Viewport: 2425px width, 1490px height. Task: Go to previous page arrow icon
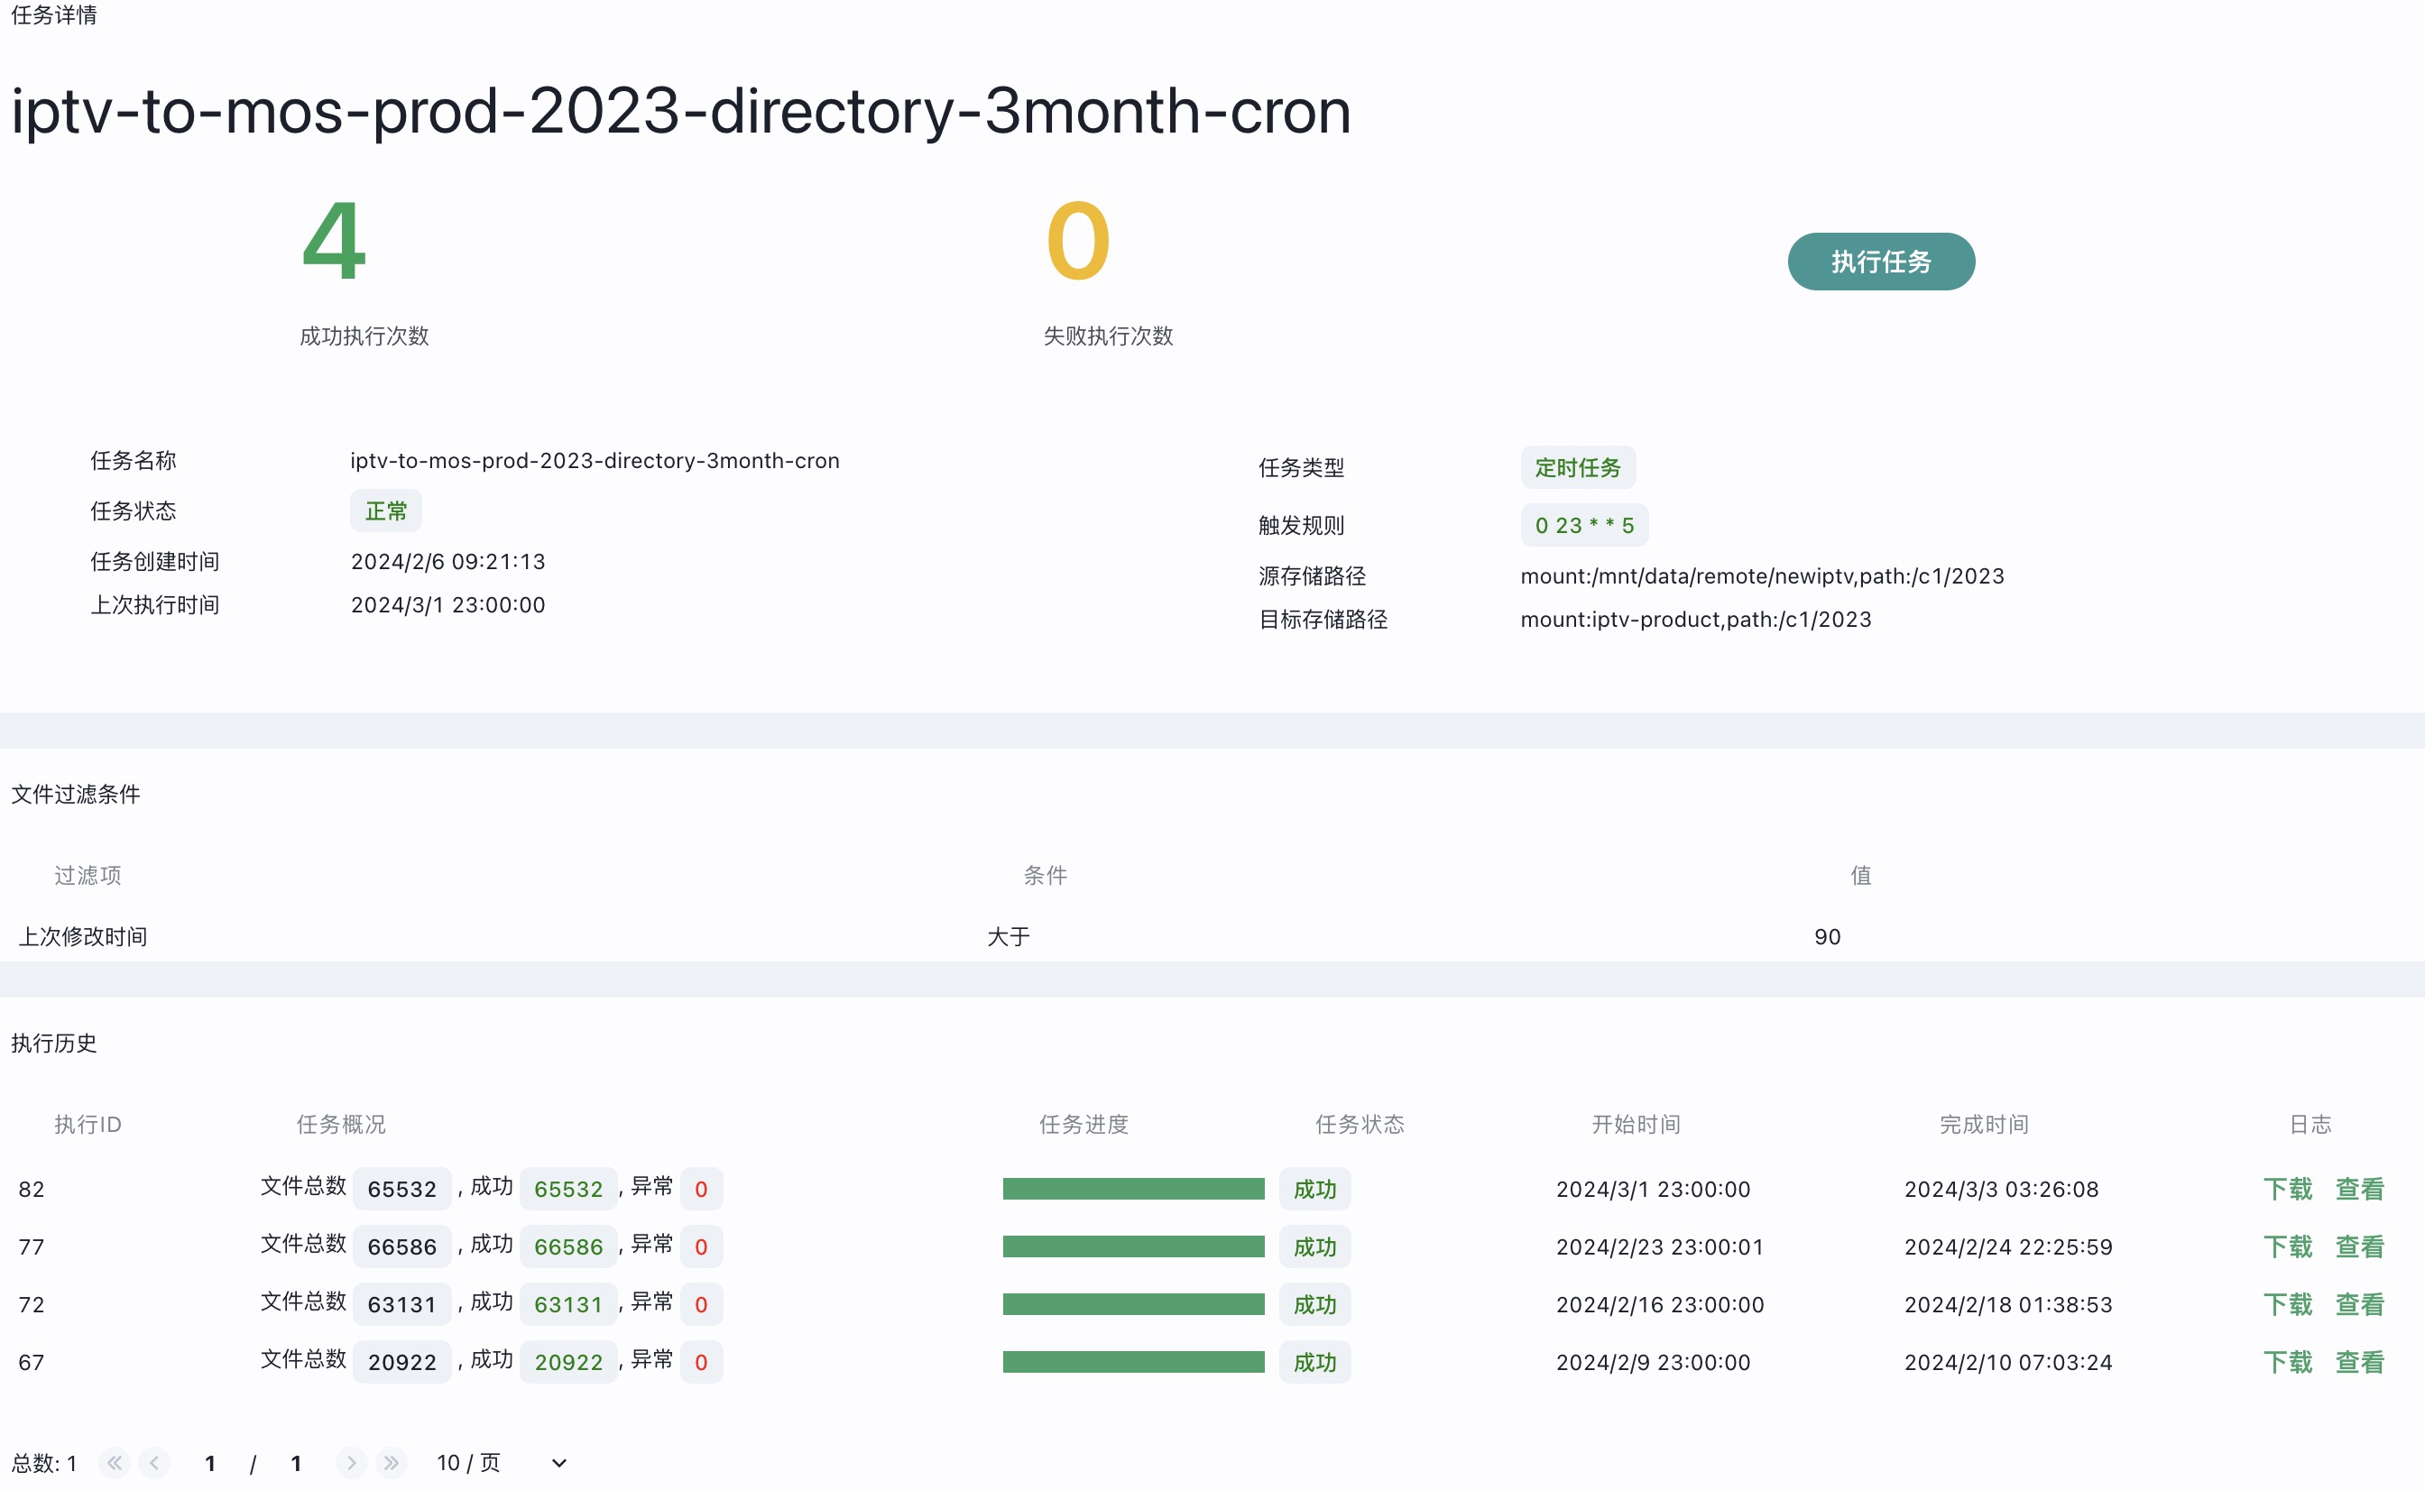(x=153, y=1462)
